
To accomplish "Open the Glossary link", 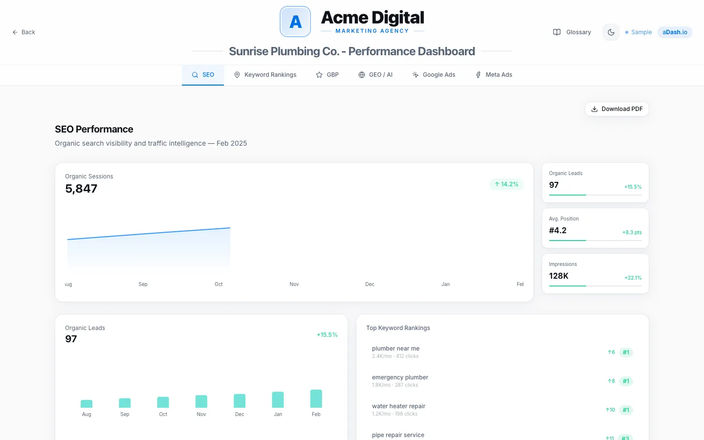I will (572, 32).
